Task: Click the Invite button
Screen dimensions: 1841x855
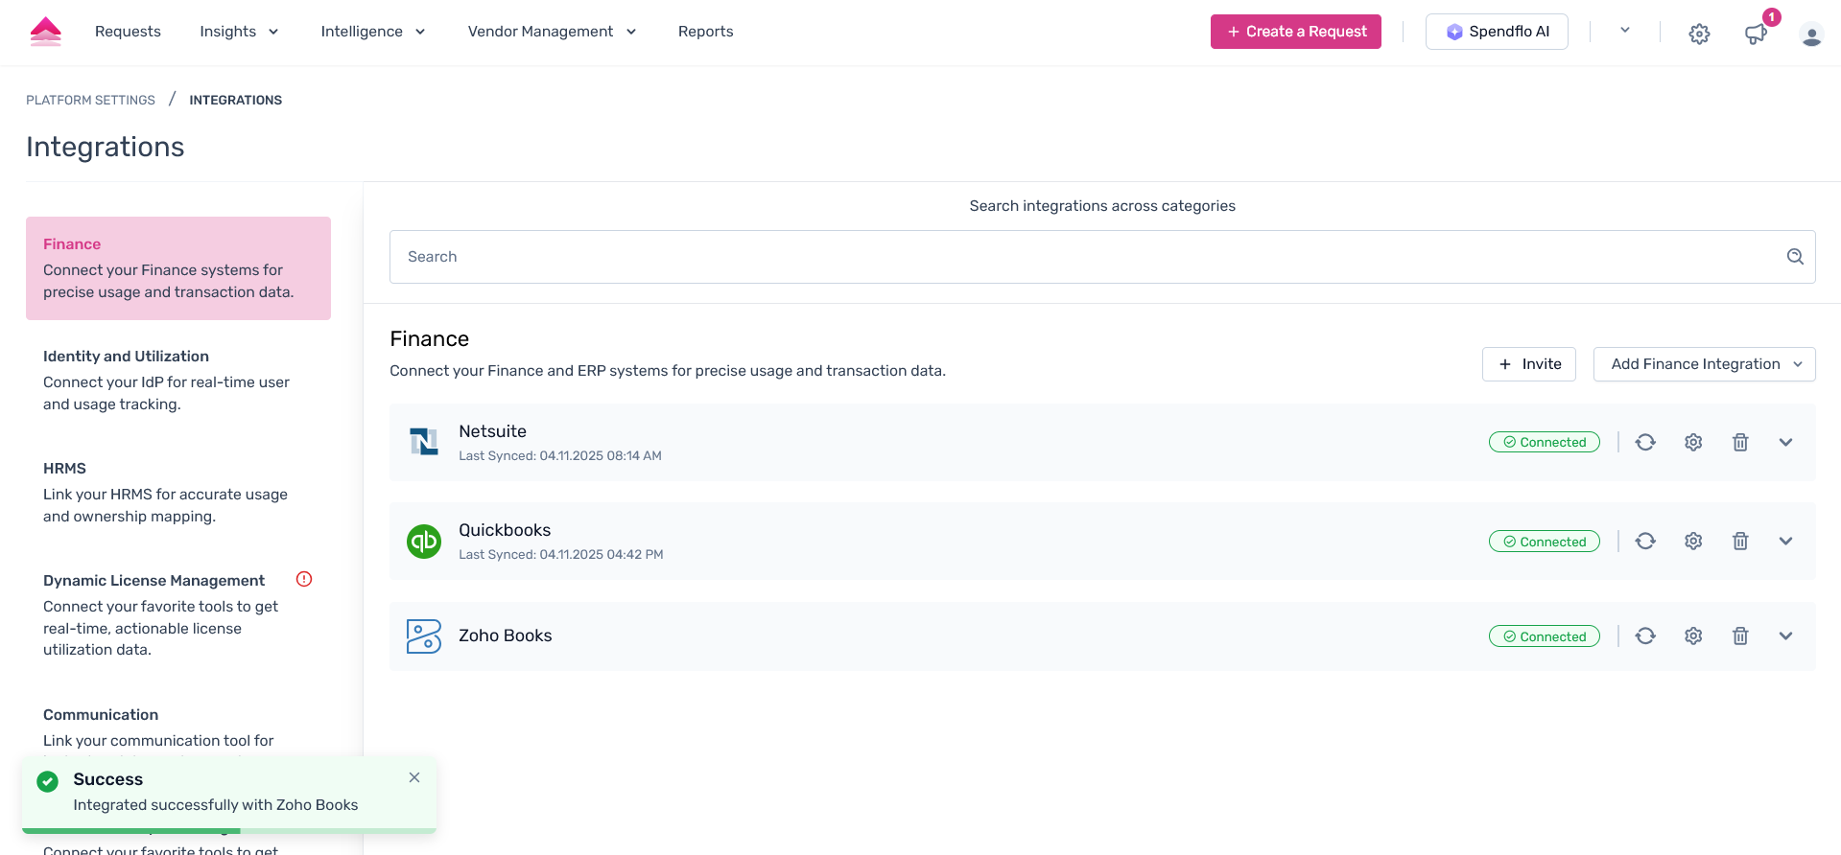Action: click(x=1529, y=364)
